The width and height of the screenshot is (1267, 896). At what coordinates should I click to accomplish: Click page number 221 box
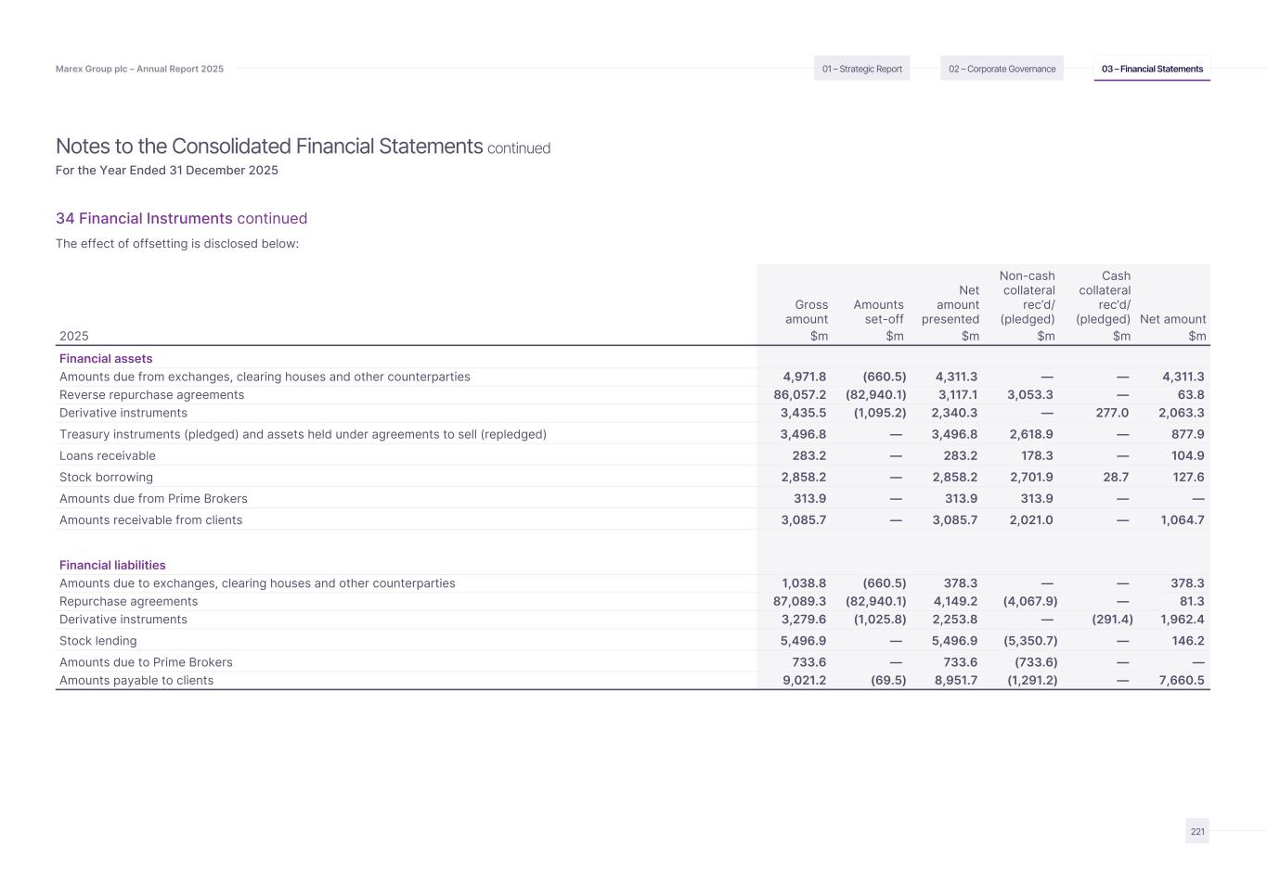1197,831
